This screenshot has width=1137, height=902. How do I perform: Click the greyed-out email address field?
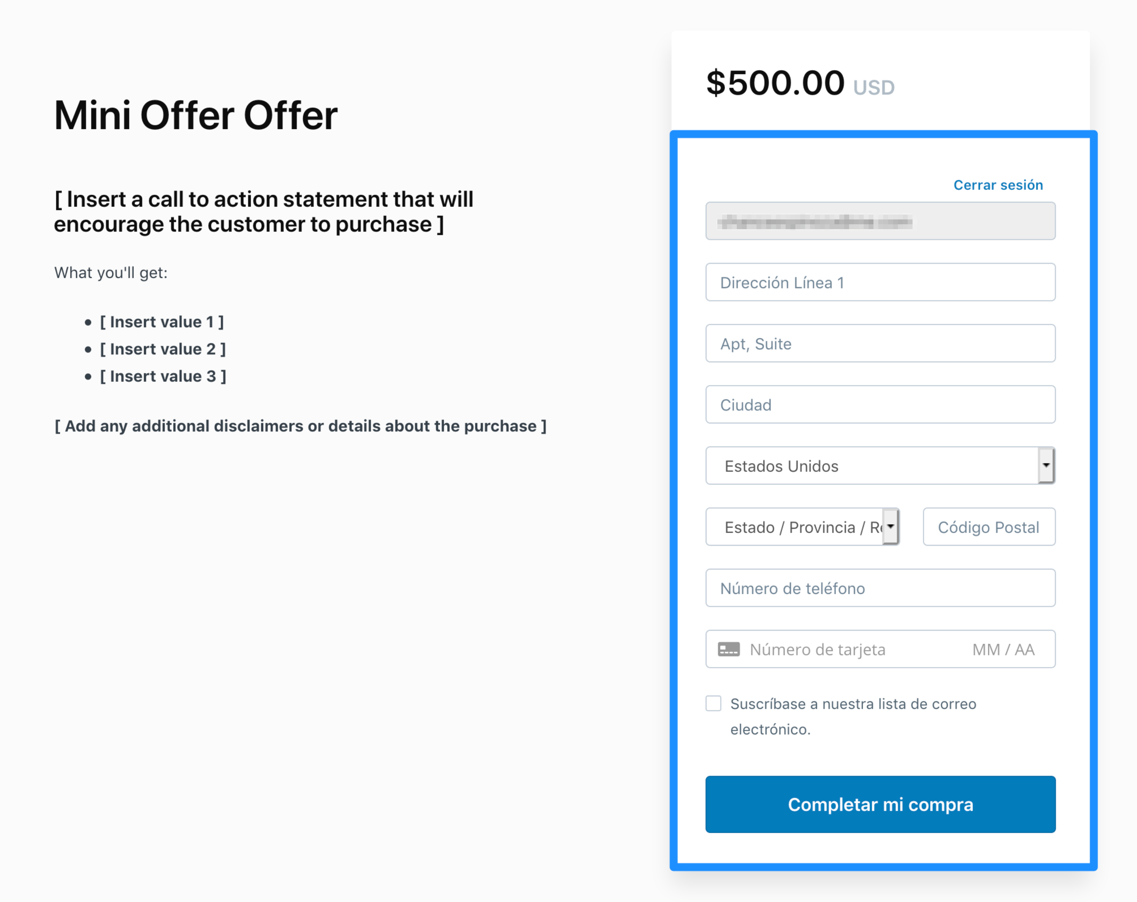[880, 221]
